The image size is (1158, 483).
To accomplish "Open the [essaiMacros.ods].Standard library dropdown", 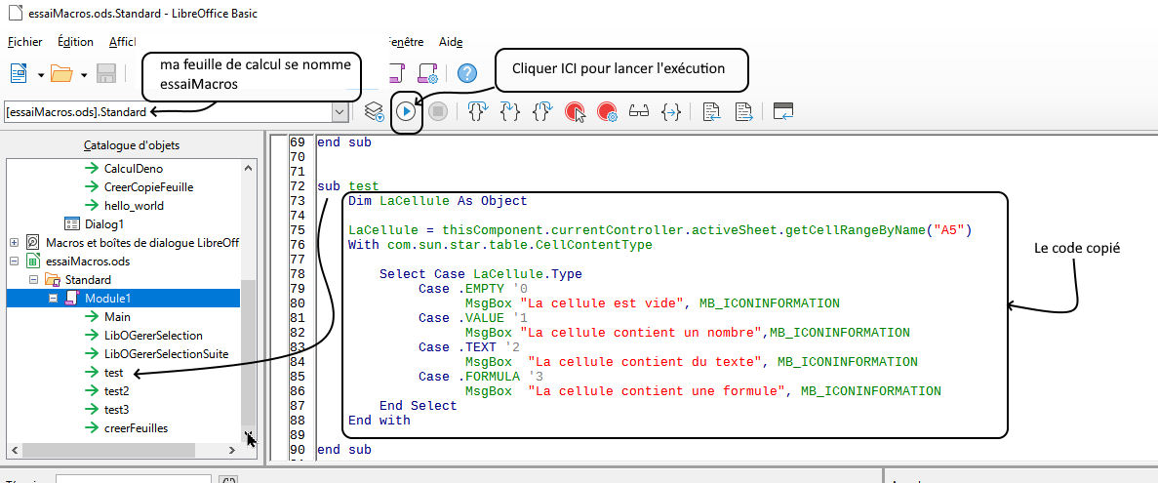I will click(339, 112).
